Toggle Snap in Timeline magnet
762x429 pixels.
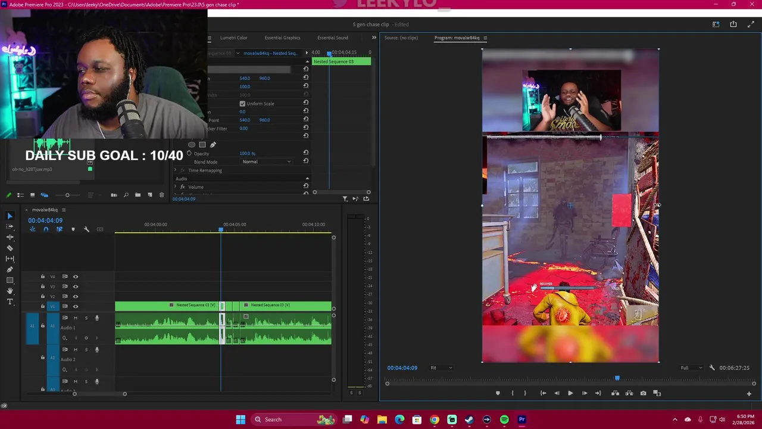[x=46, y=229]
